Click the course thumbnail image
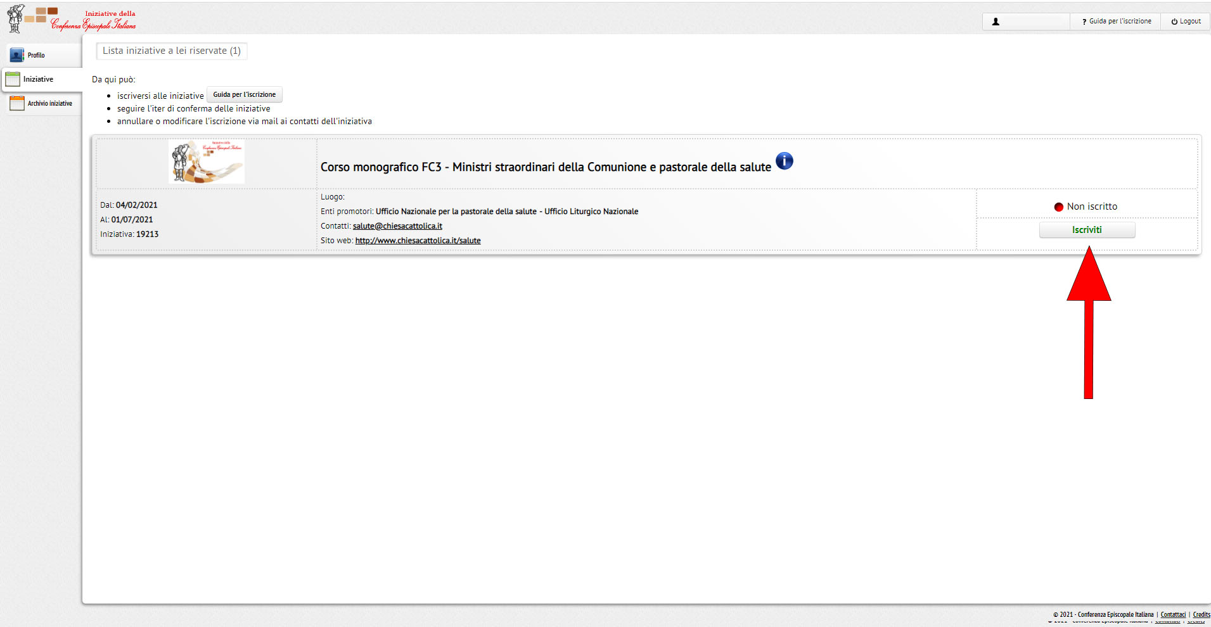 pos(207,162)
